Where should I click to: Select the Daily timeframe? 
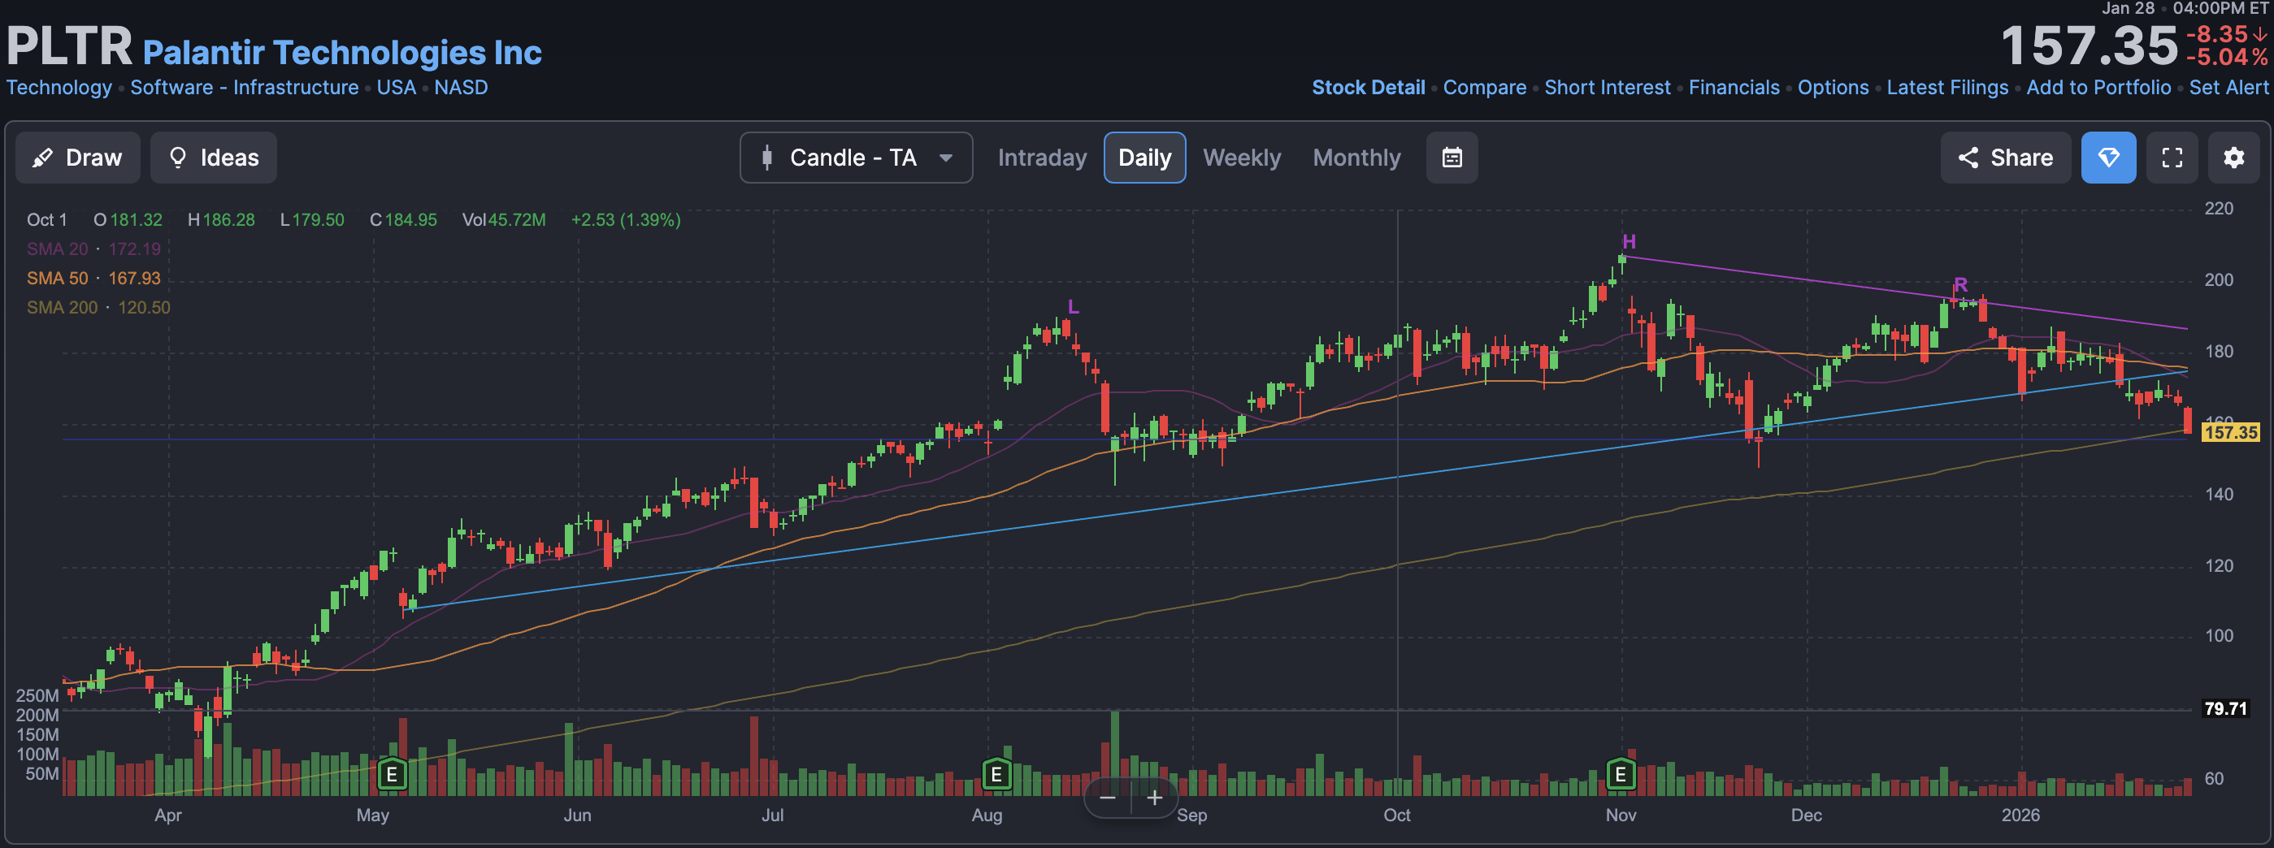click(1144, 158)
